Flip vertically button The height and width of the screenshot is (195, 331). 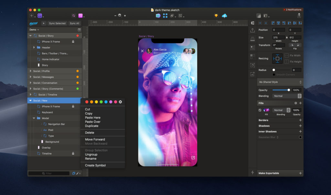[298, 45]
